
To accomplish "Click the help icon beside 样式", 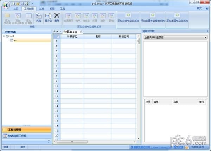I will tap(207, 8).
